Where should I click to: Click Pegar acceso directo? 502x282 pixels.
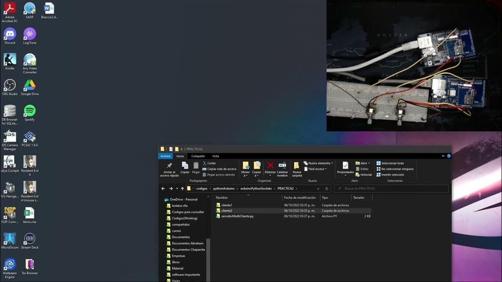click(218, 175)
